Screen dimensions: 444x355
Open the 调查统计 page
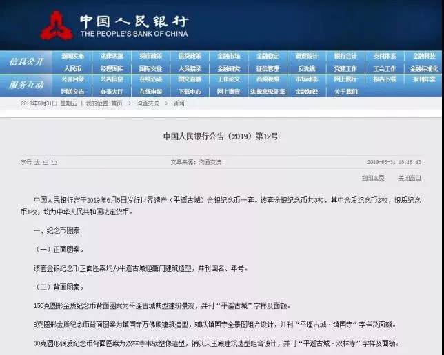306,56
